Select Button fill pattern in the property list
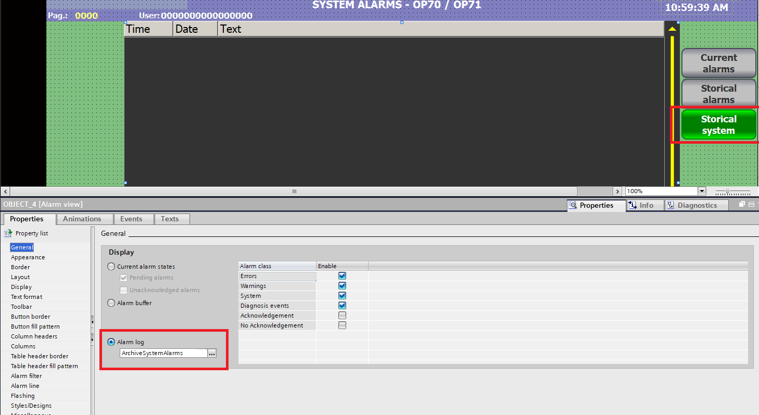The height and width of the screenshot is (415, 759). point(35,326)
